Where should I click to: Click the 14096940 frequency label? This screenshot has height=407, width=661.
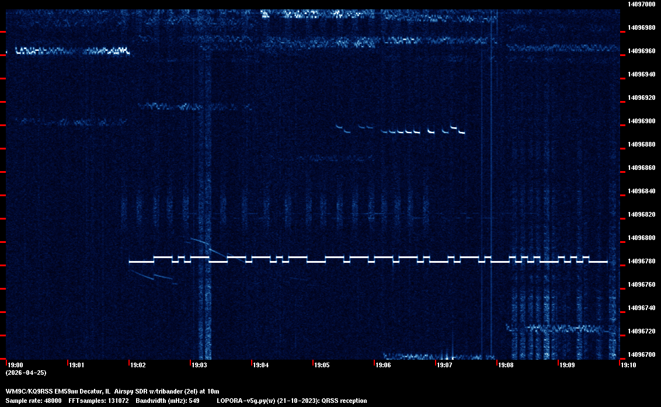click(x=642, y=74)
